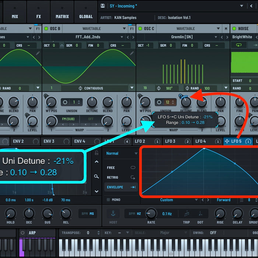This screenshot has width=258, height=258.
Task: Click OSC B mod source icon above WT POS
Action: 46,96
